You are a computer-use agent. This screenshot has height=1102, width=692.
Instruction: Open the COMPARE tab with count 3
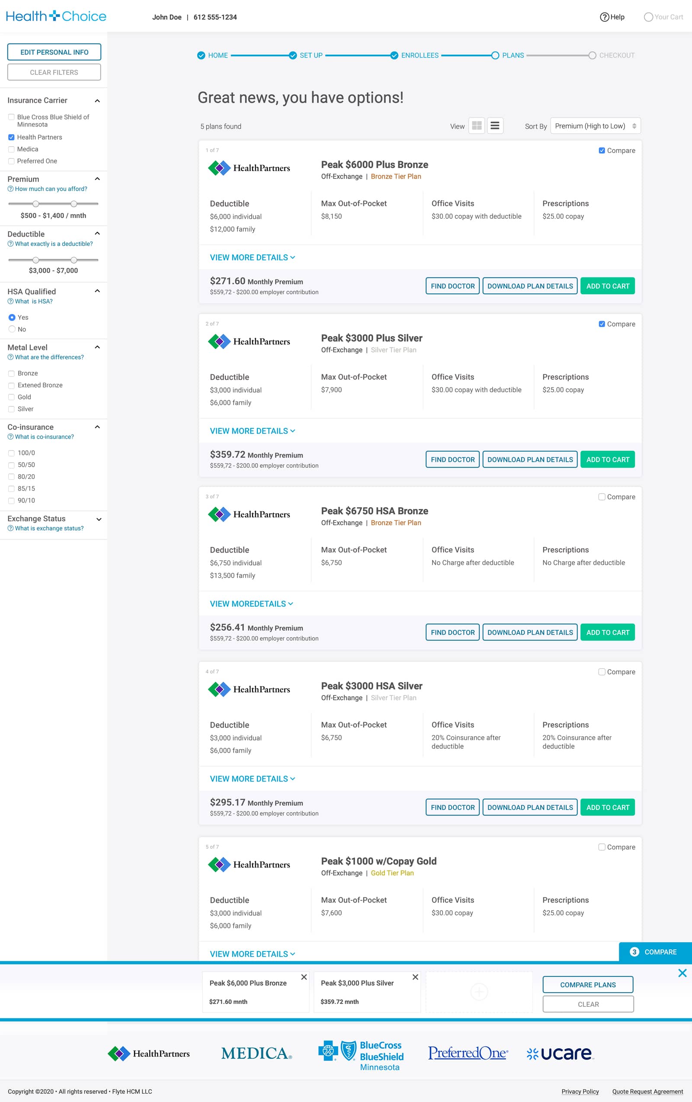655,952
